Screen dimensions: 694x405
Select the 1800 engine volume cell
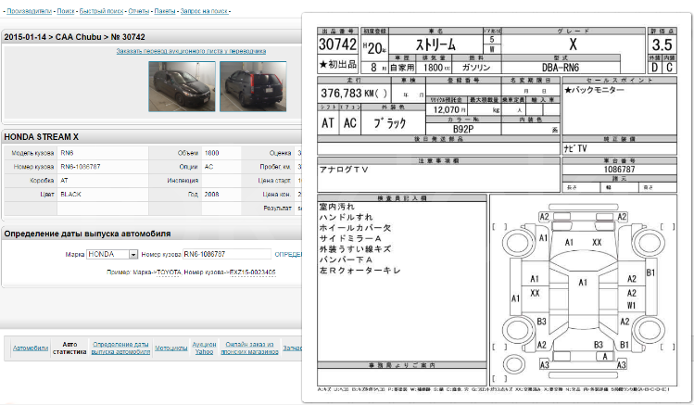221,153
